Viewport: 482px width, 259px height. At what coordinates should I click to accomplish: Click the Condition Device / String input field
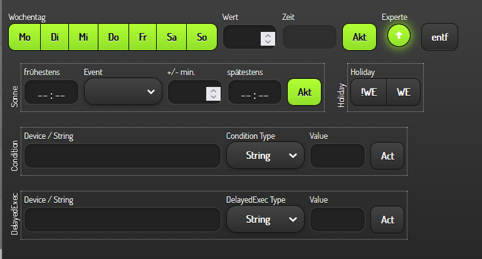pyautogui.click(x=122, y=156)
